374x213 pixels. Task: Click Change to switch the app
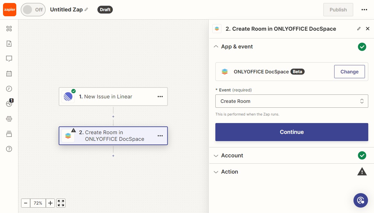click(349, 72)
